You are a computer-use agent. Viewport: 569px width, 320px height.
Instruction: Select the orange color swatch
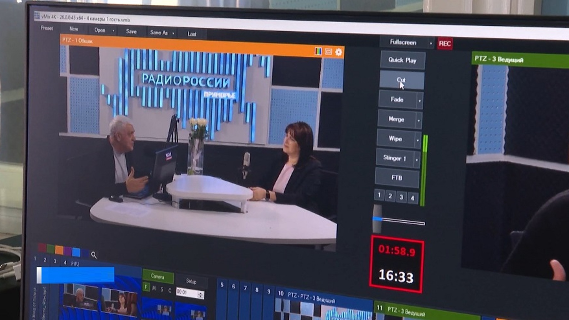click(x=59, y=250)
